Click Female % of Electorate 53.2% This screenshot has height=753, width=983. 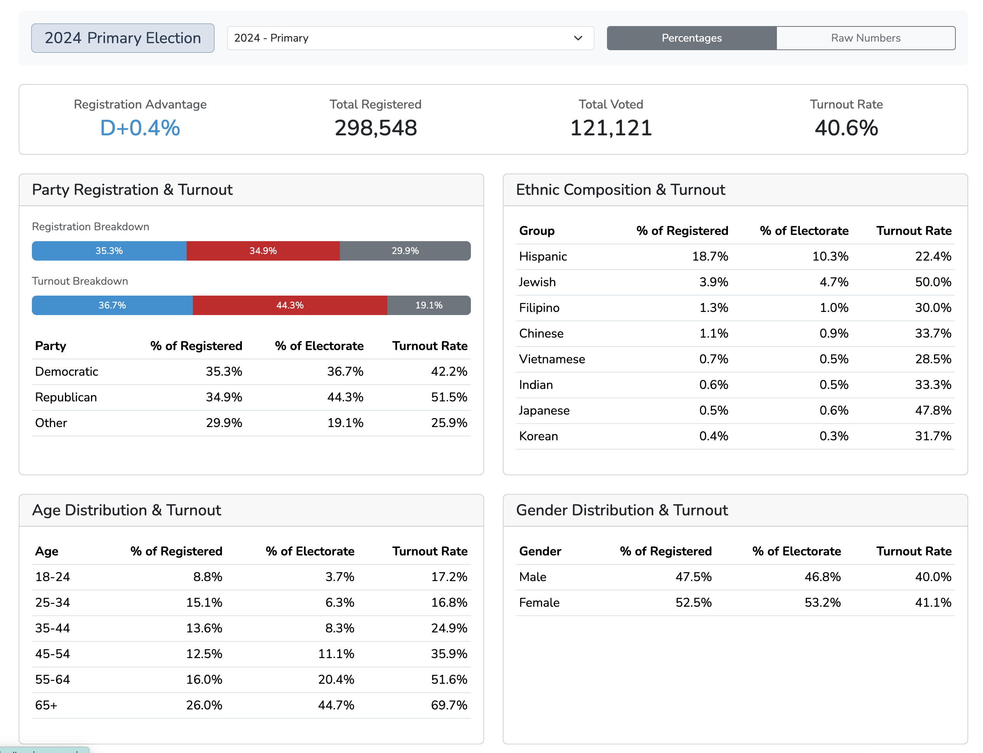(x=823, y=602)
